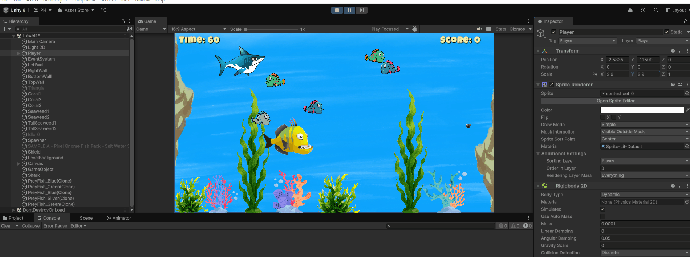Toggle the Simulated checkbox

click(x=603, y=209)
